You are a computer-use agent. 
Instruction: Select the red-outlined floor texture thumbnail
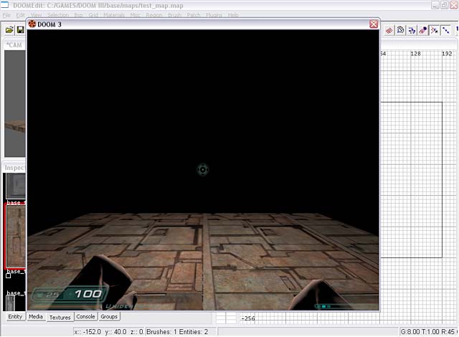(15, 237)
